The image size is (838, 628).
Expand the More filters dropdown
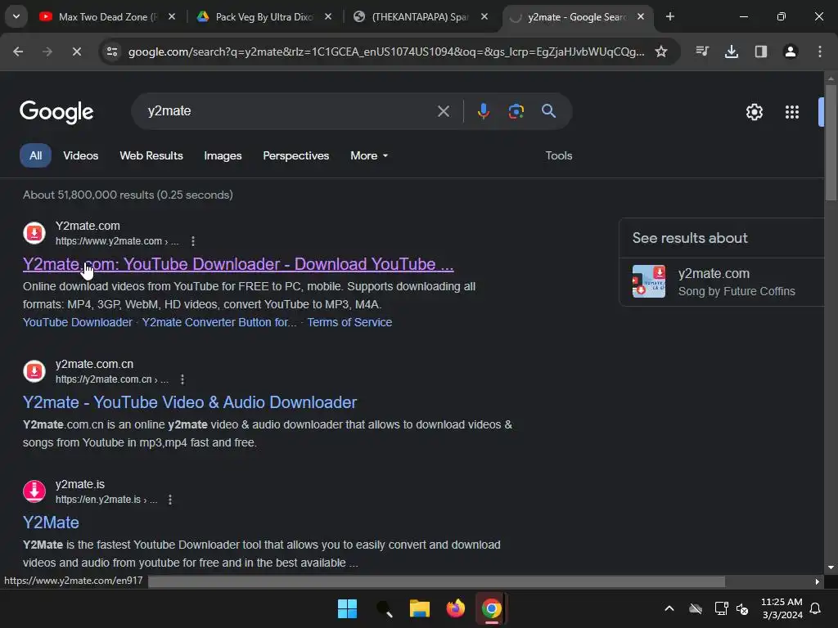tap(369, 155)
